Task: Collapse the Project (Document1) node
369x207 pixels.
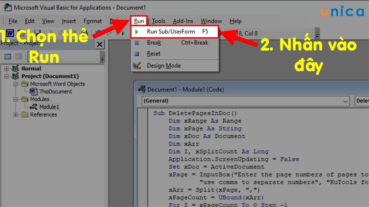Action: coord(6,76)
